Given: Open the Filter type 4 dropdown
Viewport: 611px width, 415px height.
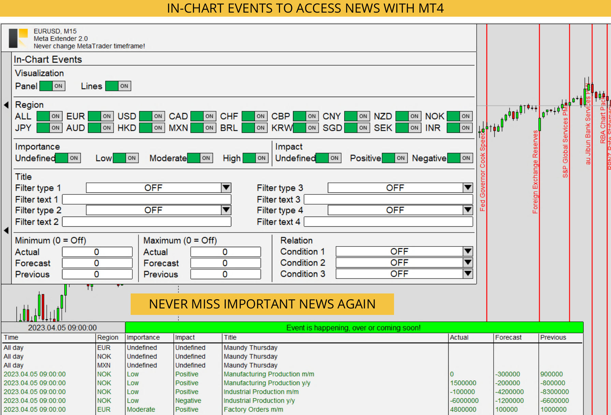Looking at the screenshot, I should coord(400,210).
